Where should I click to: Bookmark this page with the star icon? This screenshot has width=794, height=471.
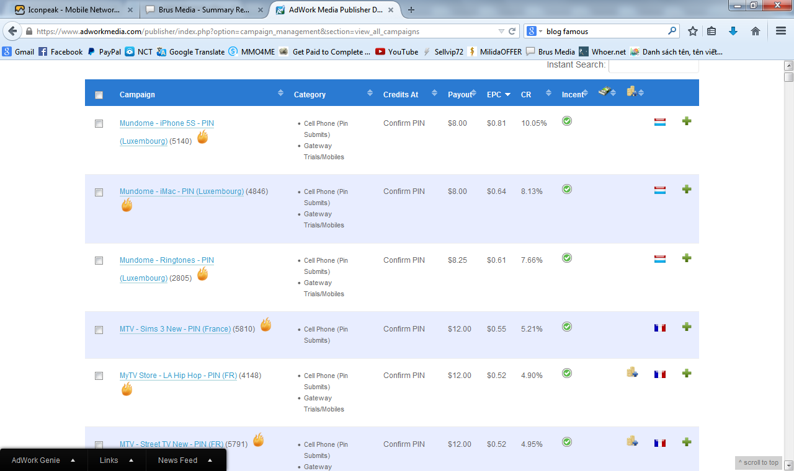coord(692,32)
